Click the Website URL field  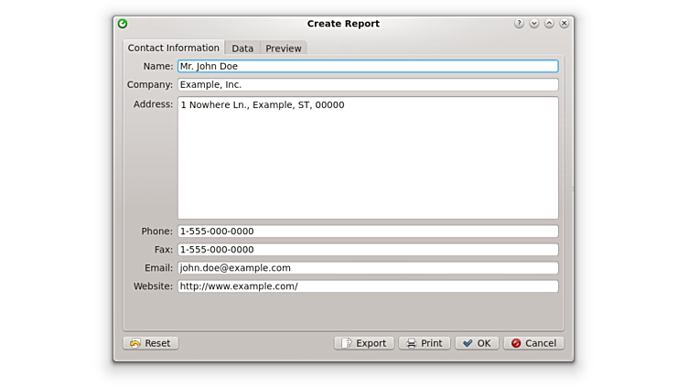coord(367,286)
